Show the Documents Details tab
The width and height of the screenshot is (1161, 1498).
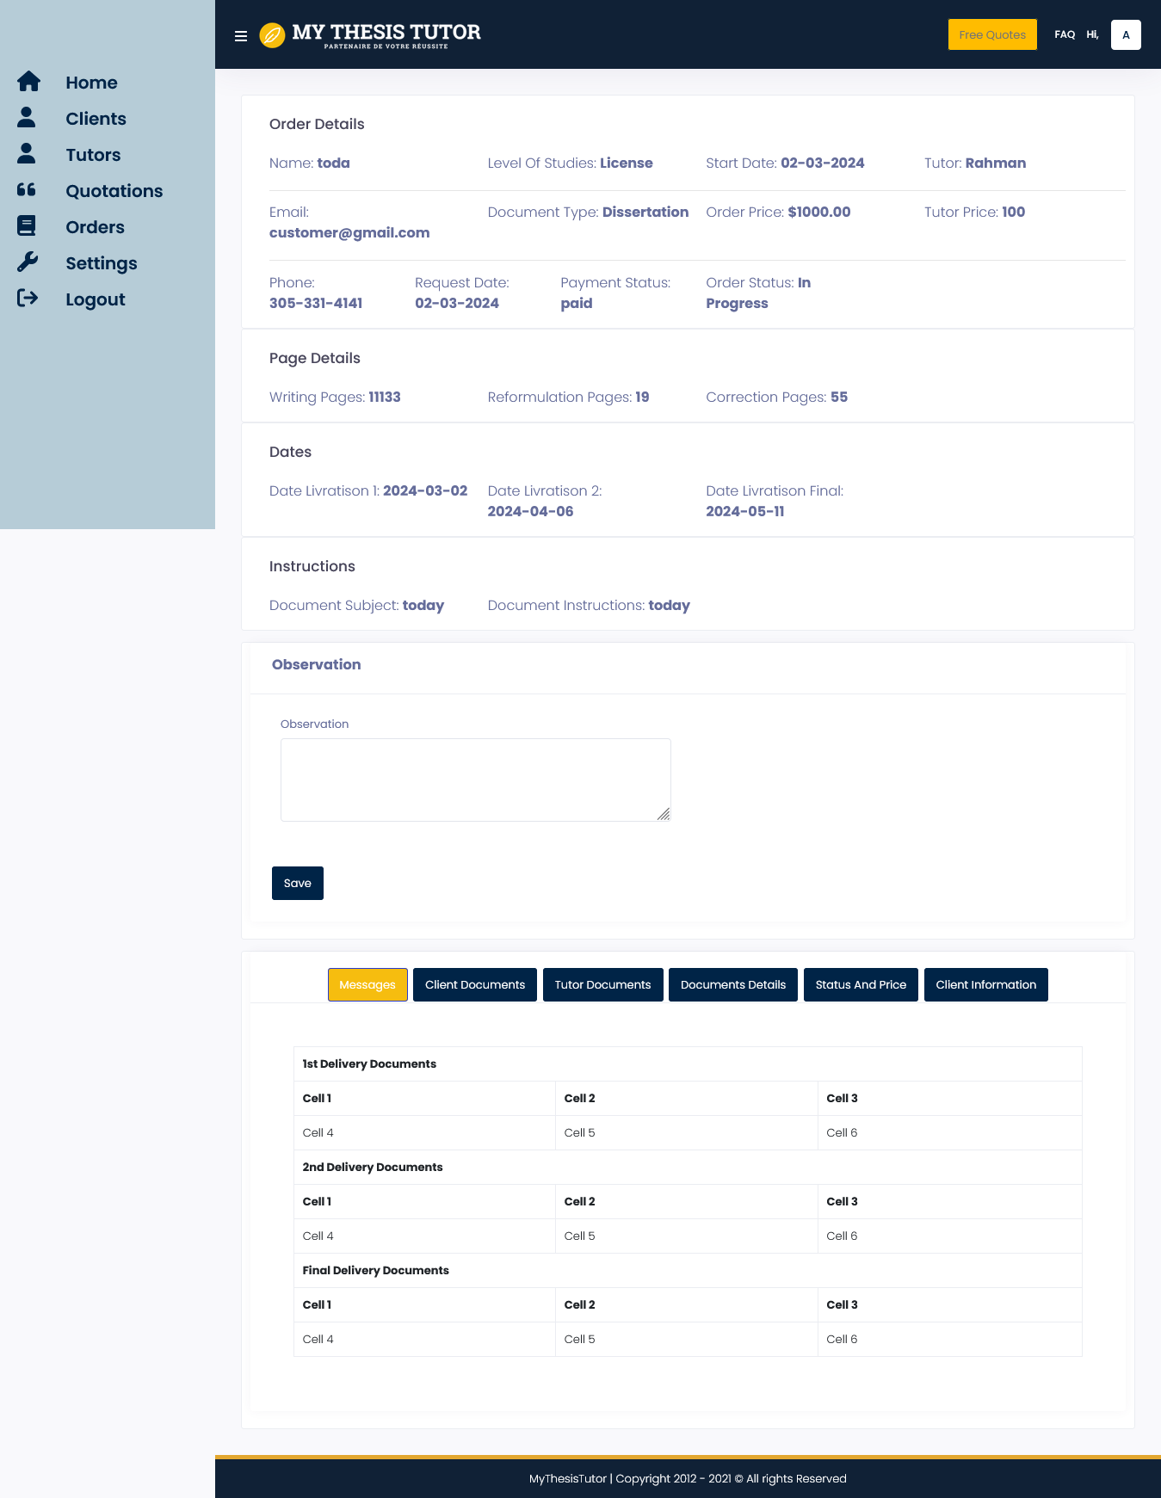[733, 985]
